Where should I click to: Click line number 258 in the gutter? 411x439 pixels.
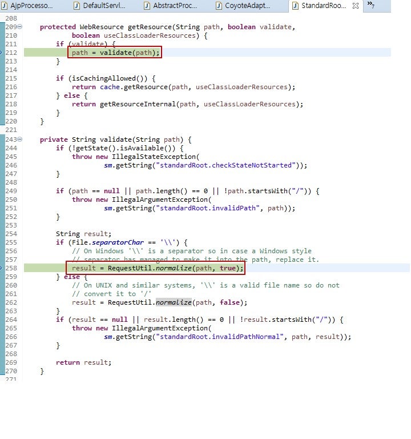tap(11, 268)
